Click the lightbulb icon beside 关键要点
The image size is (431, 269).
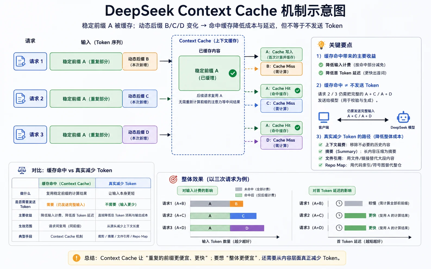tap(321, 45)
